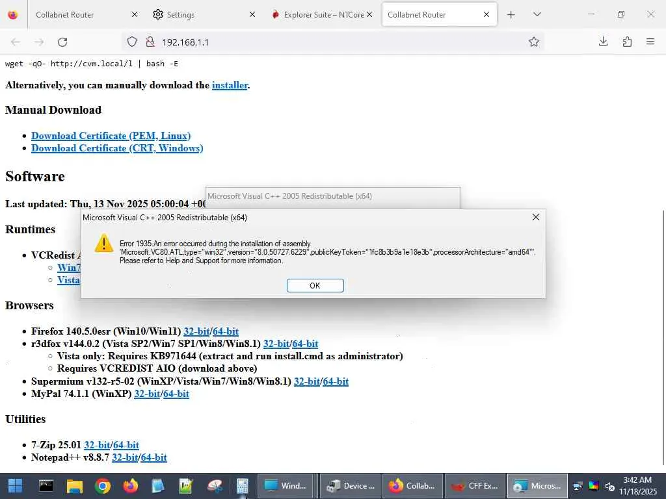Download MyPal 74.1.1 32-bit
The width and height of the screenshot is (666, 499).
point(147,394)
